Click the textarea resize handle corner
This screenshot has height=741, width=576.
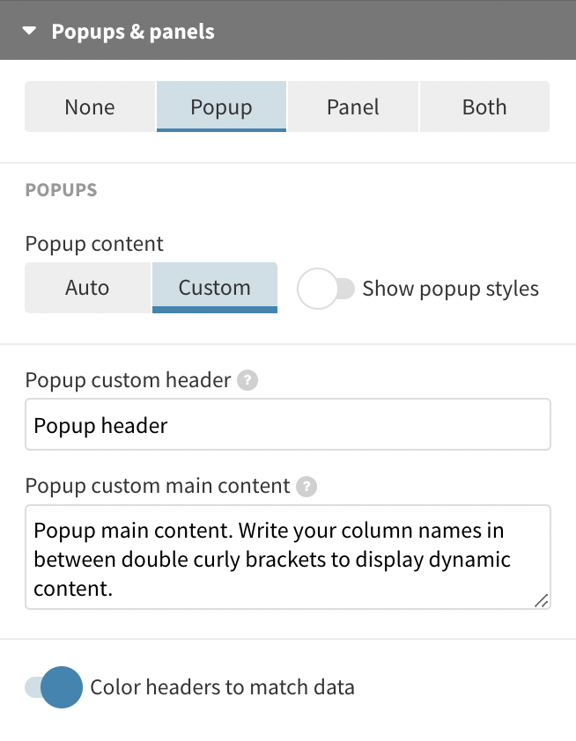tap(542, 601)
